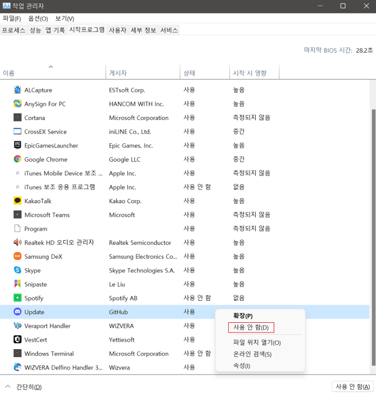Click Epic Games, Inc. publisher text
This screenshot has width=376, height=398.
click(x=131, y=146)
